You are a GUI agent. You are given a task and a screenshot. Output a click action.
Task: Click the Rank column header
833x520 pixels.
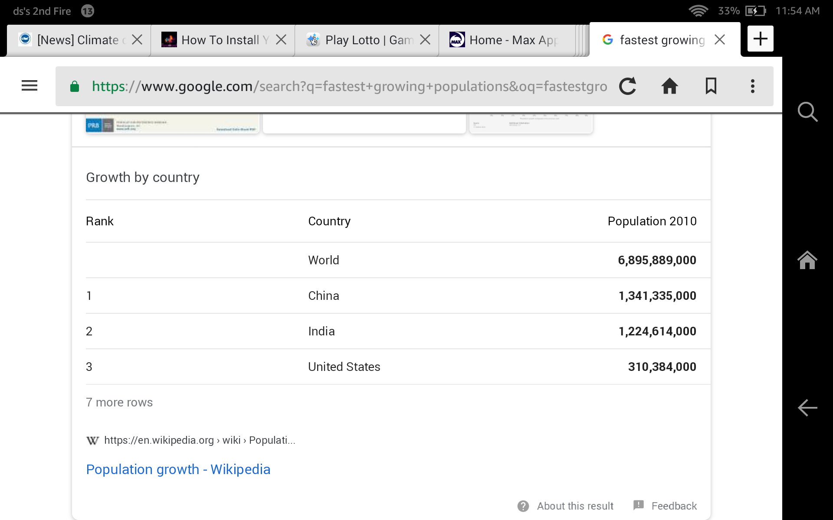coord(100,221)
